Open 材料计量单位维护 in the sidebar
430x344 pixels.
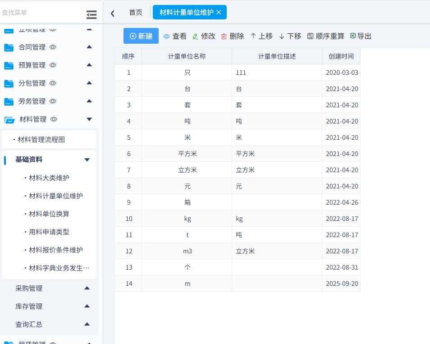click(56, 196)
